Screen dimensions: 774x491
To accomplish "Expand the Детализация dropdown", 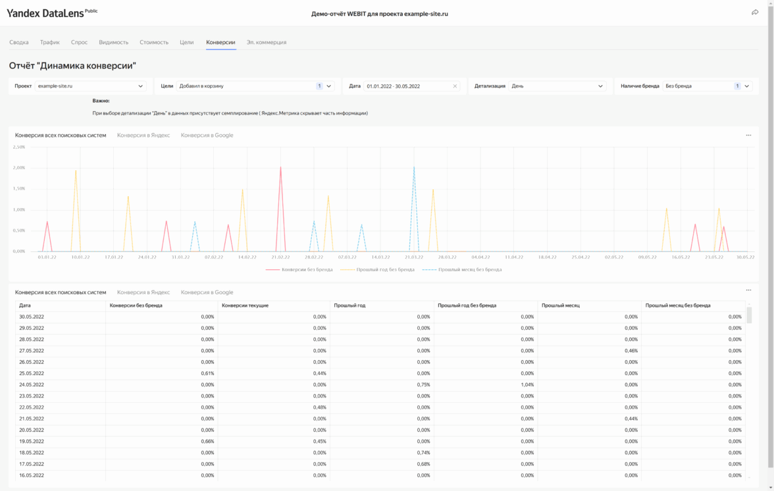I will point(557,86).
